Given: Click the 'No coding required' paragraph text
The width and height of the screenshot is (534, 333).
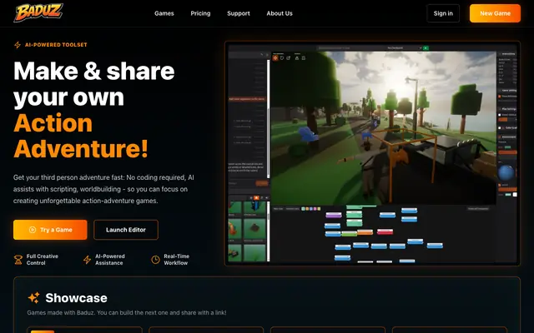Looking at the screenshot, I should coord(156,177).
